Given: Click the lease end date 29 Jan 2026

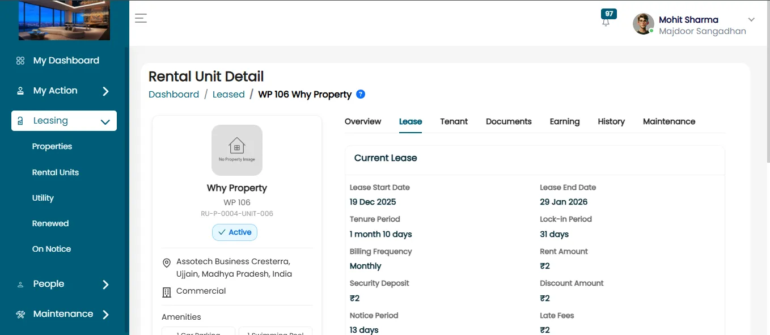Looking at the screenshot, I should pos(564,202).
